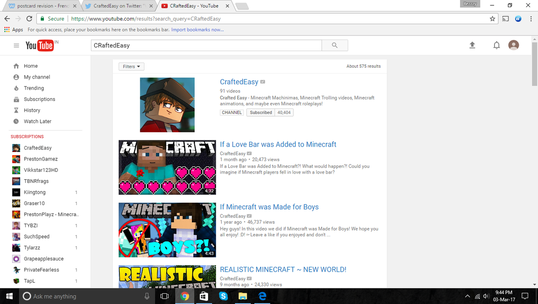The width and height of the screenshot is (538, 304).
Task: Click the YouTube search input field
Action: click(x=206, y=45)
